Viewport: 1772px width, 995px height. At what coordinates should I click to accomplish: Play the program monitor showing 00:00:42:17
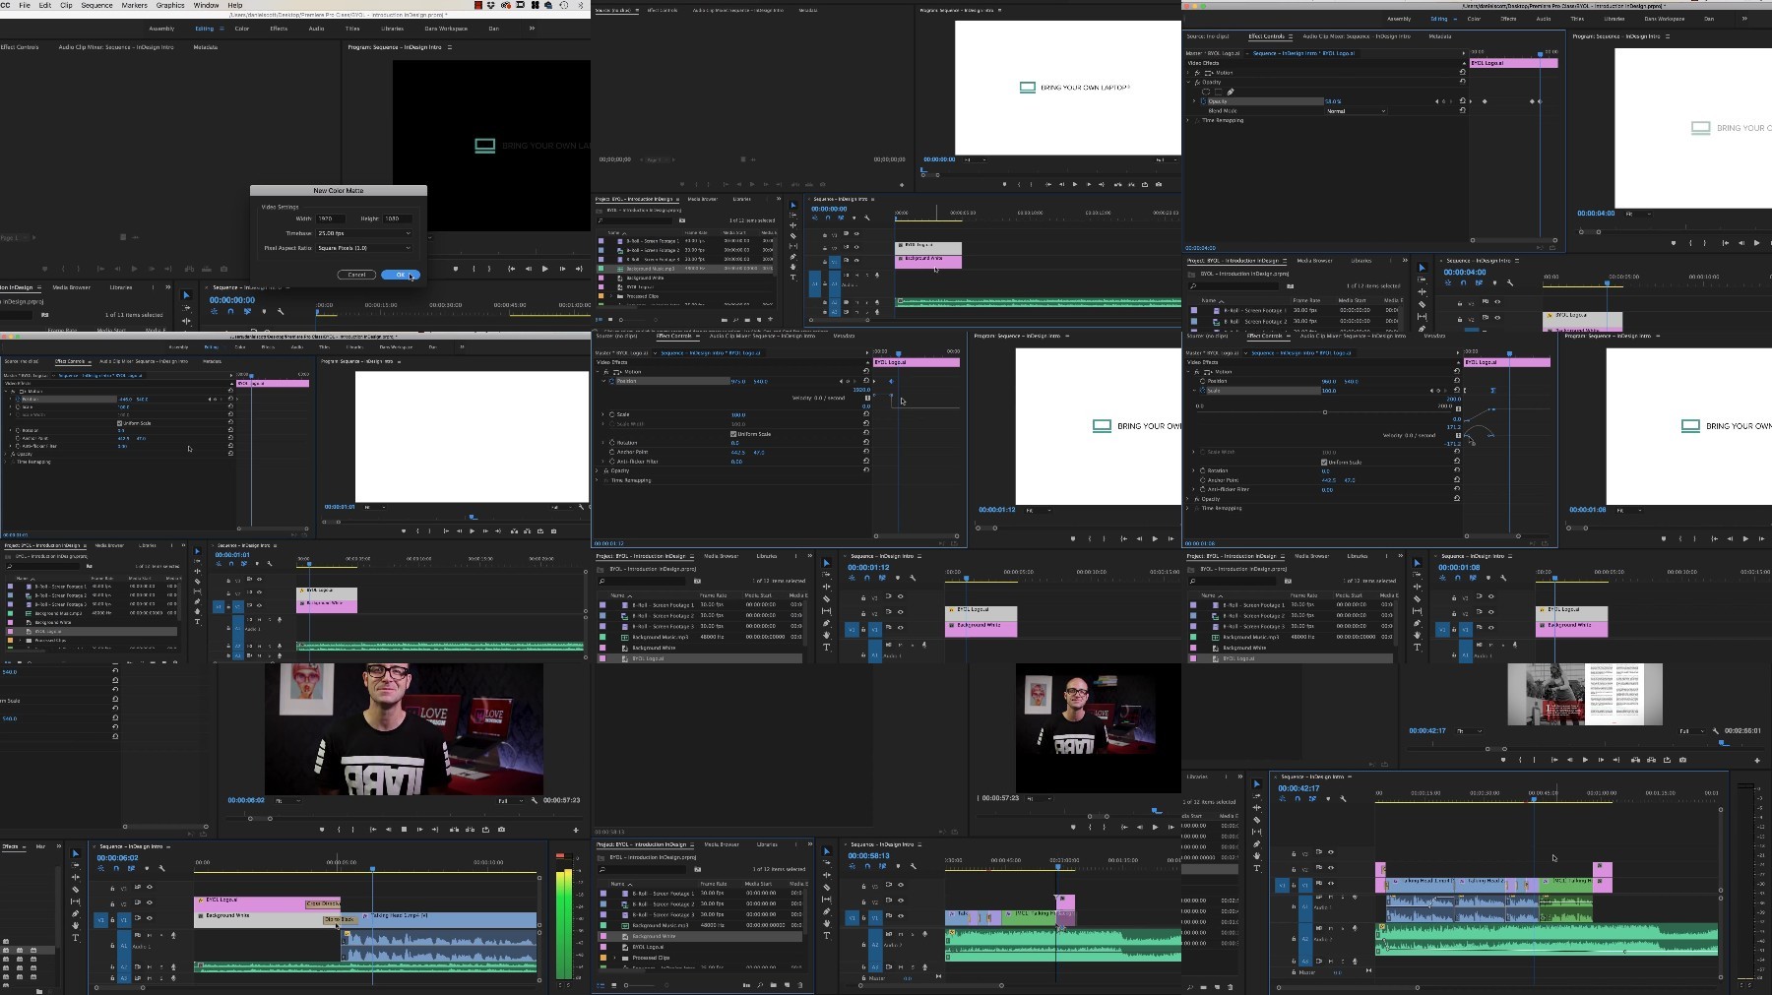click(1585, 760)
